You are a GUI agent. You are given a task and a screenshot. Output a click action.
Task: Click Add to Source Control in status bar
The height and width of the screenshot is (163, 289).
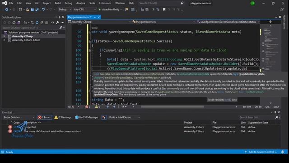click(x=261, y=152)
